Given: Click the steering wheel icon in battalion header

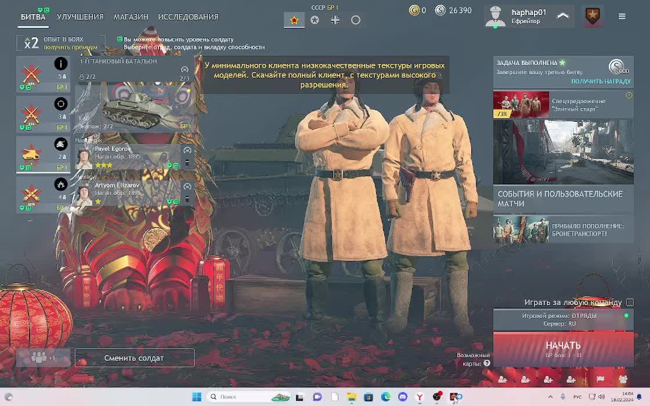Looking at the screenshot, I should pyautogui.click(x=185, y=70).
